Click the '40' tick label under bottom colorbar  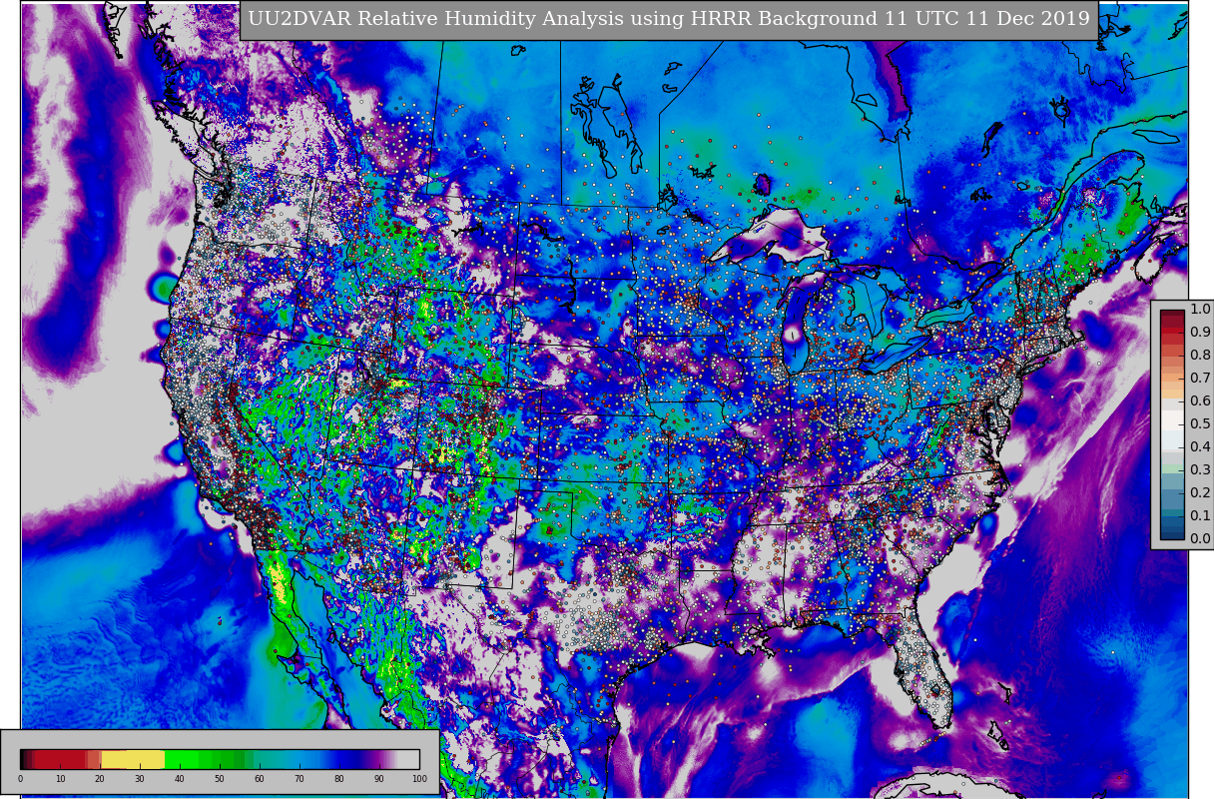click(180, 779)
